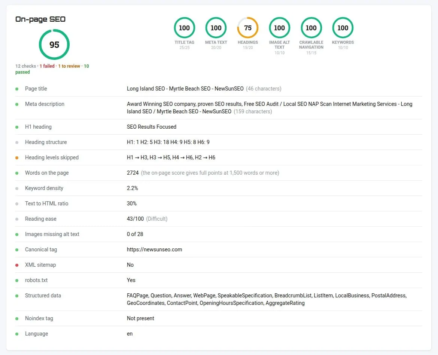Click the 'Structured data' row label
The width and height of the screenshot is (438, 355).
click(43, 296)
